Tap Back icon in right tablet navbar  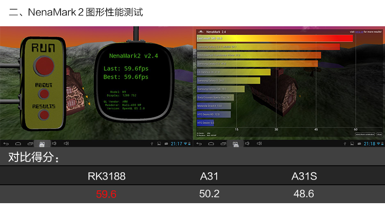pyautogui.click(x=199, y=144)
